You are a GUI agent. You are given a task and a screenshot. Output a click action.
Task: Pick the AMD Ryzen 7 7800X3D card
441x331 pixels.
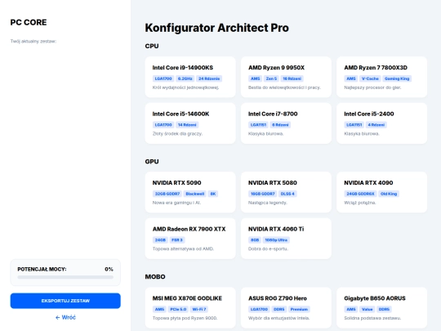381,77
